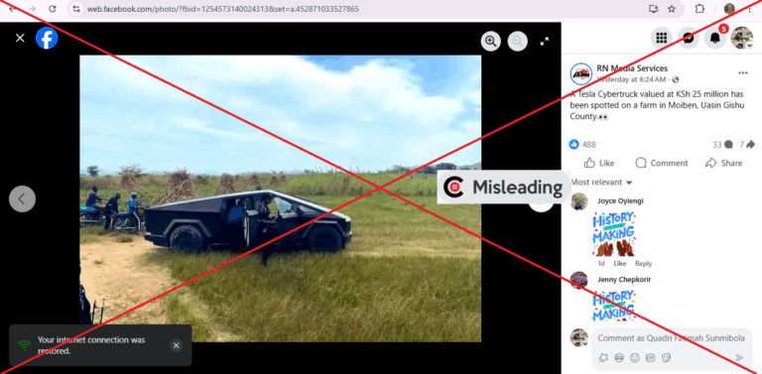Open Most relevant comment sorting dropdown
Viewport: 762px width, 374px height.
click(601, 183)
